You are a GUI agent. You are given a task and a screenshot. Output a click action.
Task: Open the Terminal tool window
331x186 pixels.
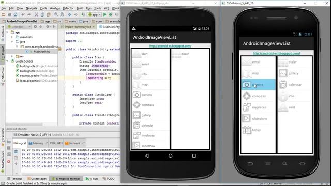click(14, 179)
